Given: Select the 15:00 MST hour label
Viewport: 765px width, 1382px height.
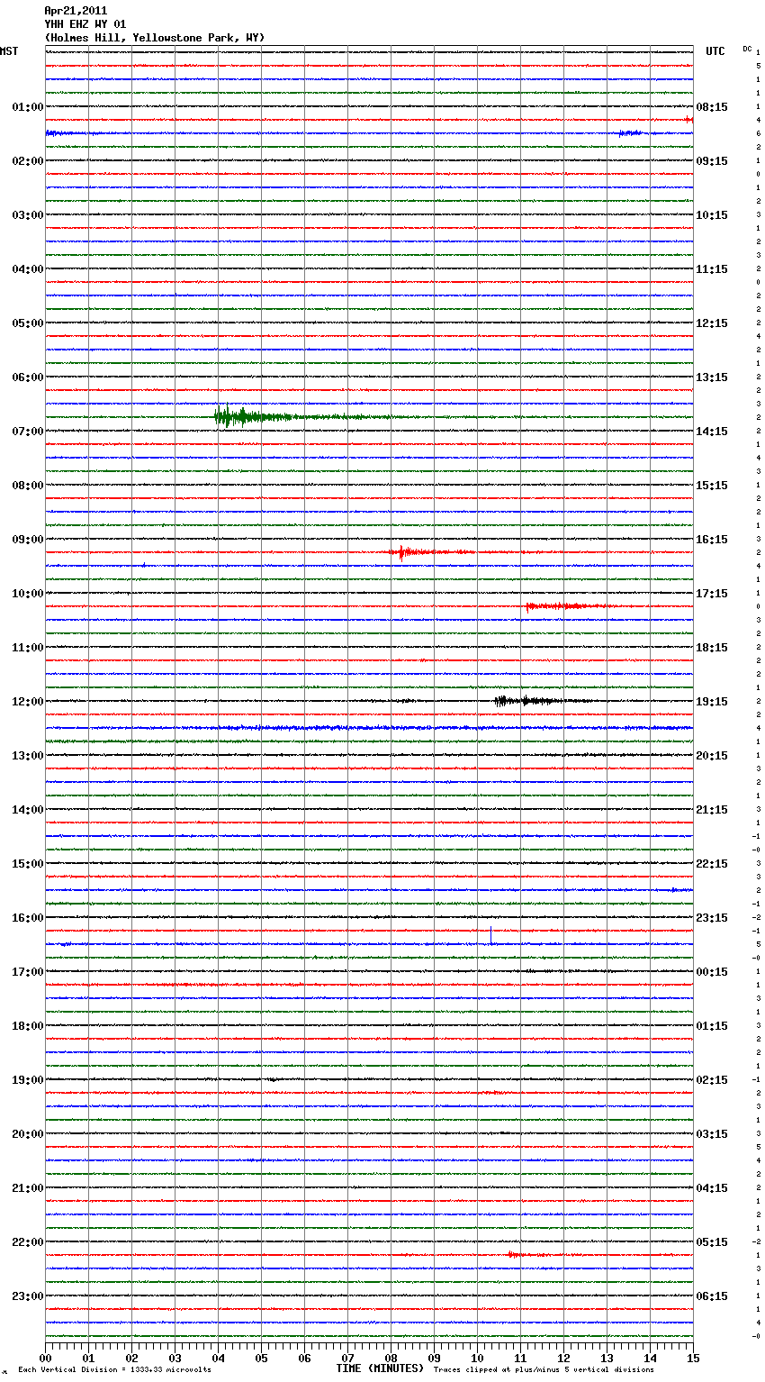Looking at the screenshot, I should pyautogui.click(x=28, y=864).
